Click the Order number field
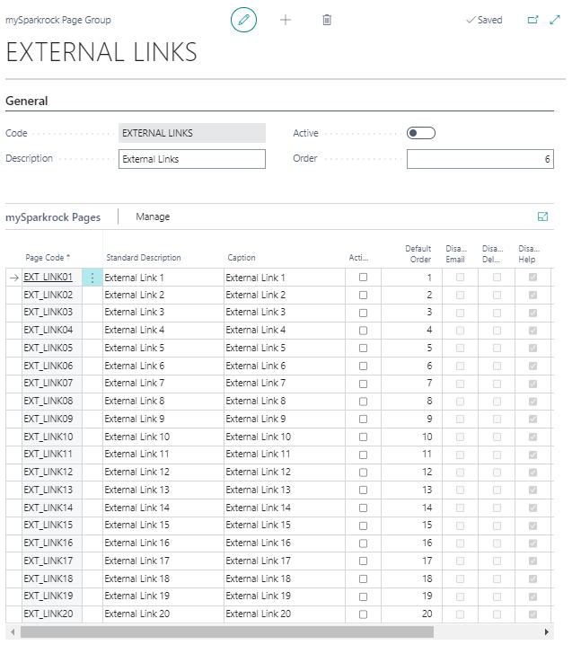 click(x=480, y=159)
